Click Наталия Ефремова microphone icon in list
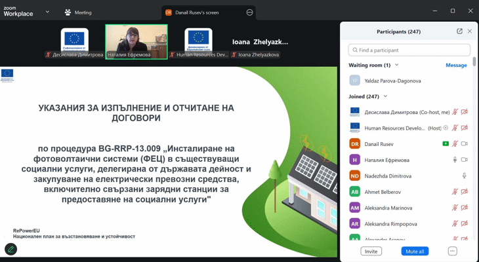Image resolution: width=479 pixels, height=262 pixels. click(455, 160)
